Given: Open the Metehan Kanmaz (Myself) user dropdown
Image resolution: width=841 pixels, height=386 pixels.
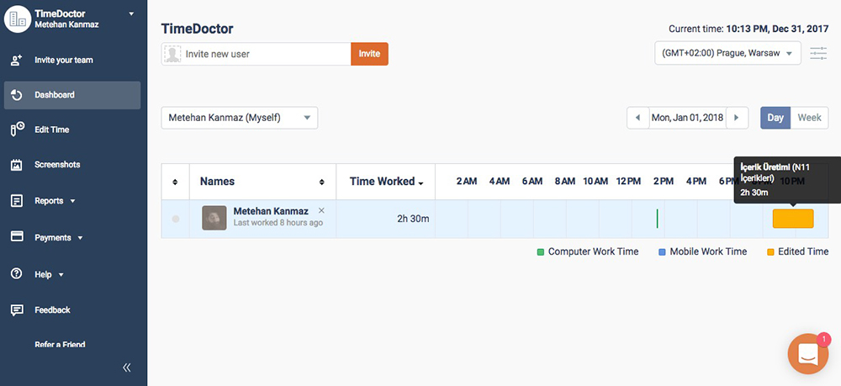Looking at the screenshot, I should (239, 118).
